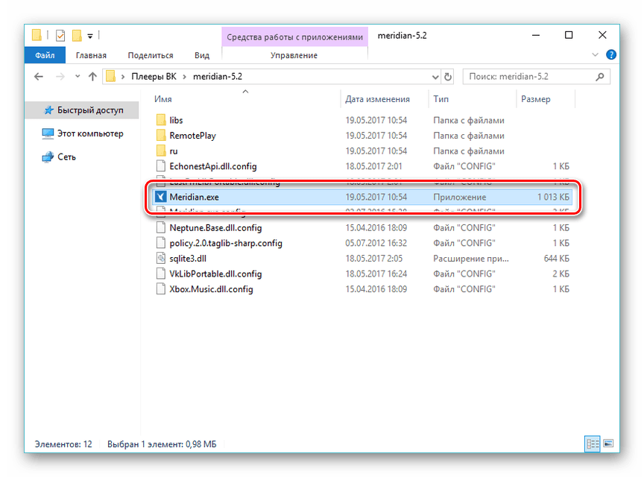Click the meridian-5.2 breadcrumb in address bar
Image resolution: width=644 pixels, height=477 pixels.
218,77
